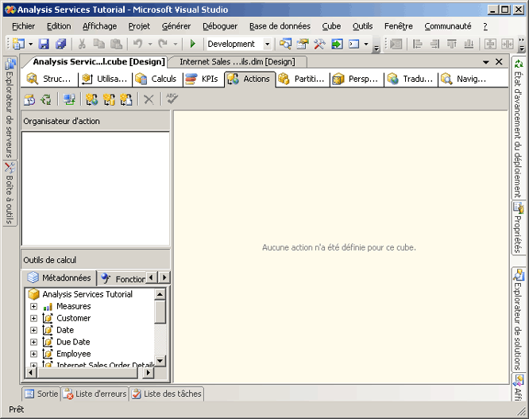Click the metadata tree horizontal scrollbar right arrow
The width and height of the screenshot is (529, 419).
click(149, 373)
